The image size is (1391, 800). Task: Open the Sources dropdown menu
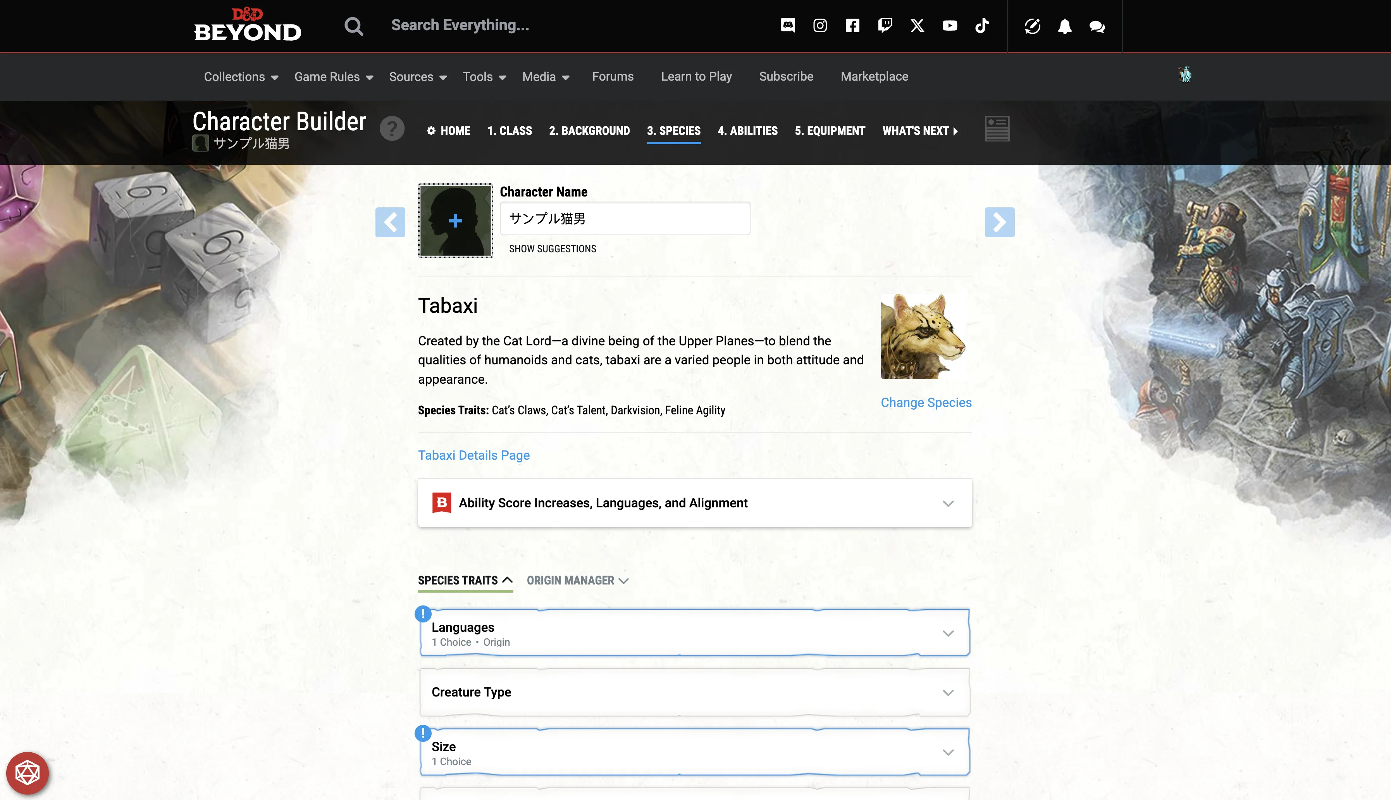point(417,76)
